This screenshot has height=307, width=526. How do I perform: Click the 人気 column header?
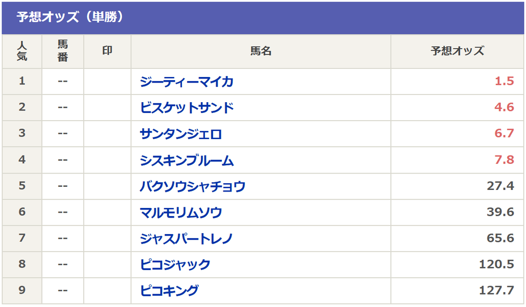(22, 51)
